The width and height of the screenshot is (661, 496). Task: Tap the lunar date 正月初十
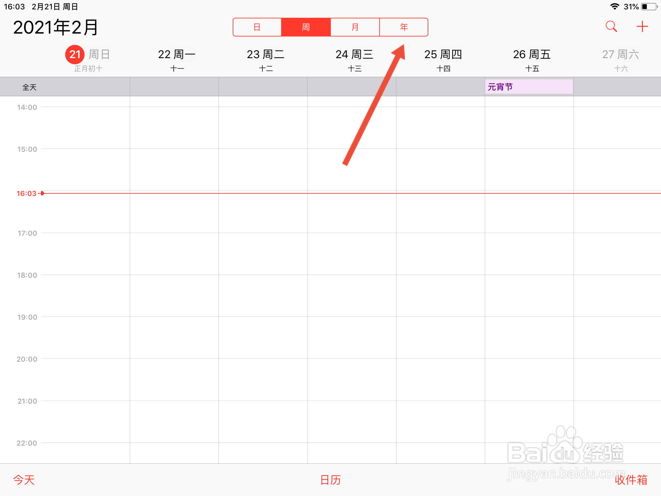coord(88,68)
